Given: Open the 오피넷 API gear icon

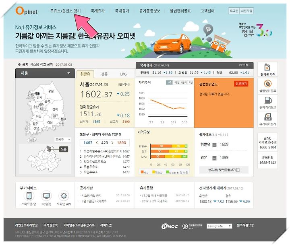Looking at the screenshot, I should [64, 196].
